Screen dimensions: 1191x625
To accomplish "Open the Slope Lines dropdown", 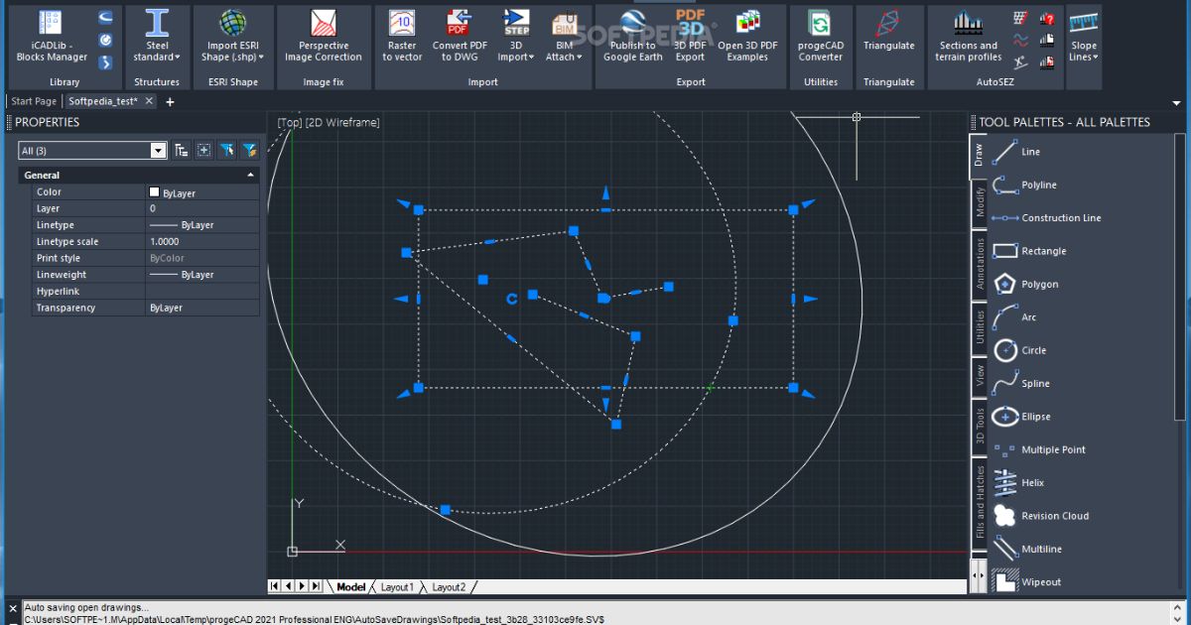I will tap(1084, 37).
